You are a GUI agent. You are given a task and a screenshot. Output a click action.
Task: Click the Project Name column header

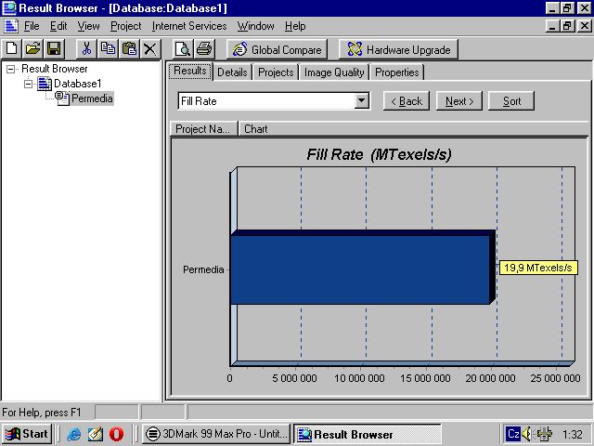pyautogui.click(x=203, y=129)
